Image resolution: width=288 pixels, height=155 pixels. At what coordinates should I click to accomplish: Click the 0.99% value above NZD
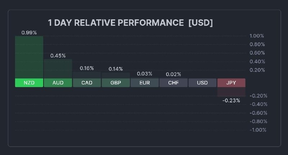coord(29,33)
